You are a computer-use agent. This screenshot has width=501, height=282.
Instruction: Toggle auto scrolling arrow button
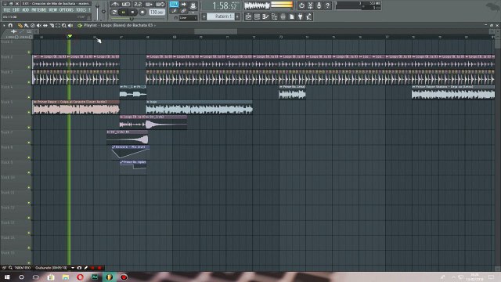(x=184, y=4)
